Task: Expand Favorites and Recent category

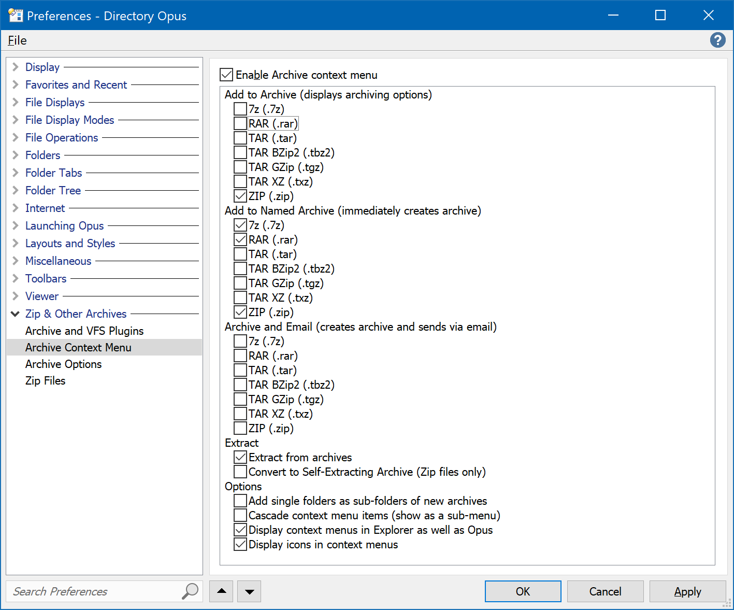Action: pos(15,84)
